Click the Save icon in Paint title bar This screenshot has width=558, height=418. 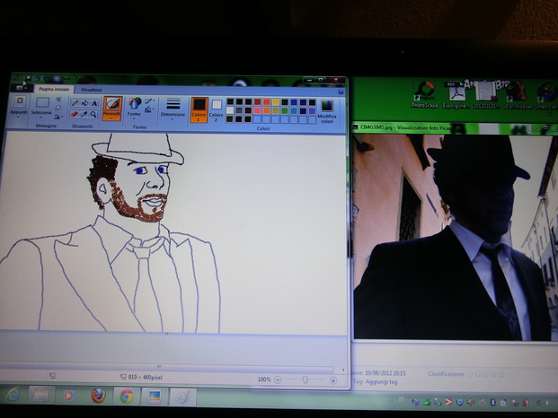coord(28,78)
